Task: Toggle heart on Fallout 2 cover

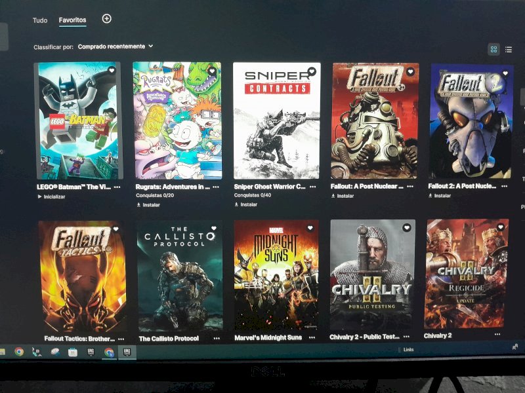Action: [505, 73]
